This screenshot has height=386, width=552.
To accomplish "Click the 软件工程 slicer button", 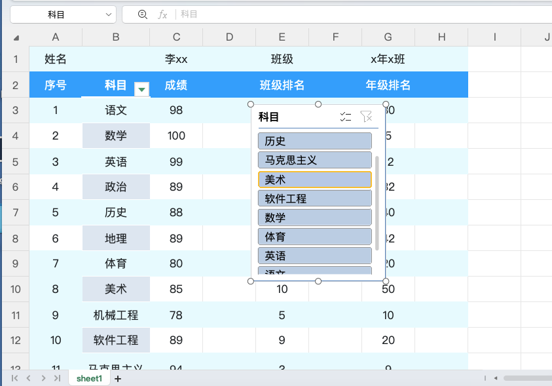I will 314,198.
